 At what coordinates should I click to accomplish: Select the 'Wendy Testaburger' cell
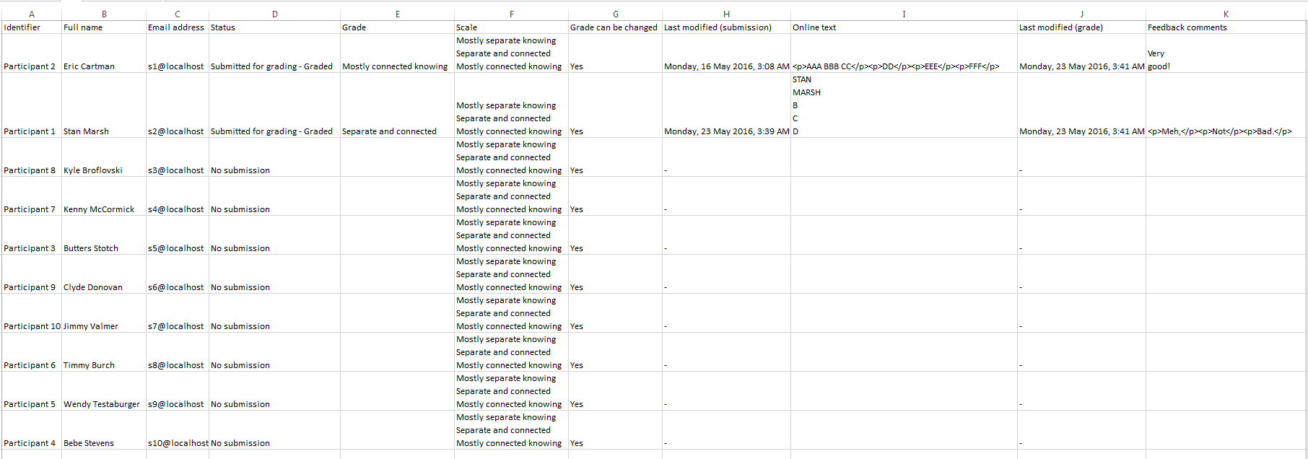pos(104,391)
